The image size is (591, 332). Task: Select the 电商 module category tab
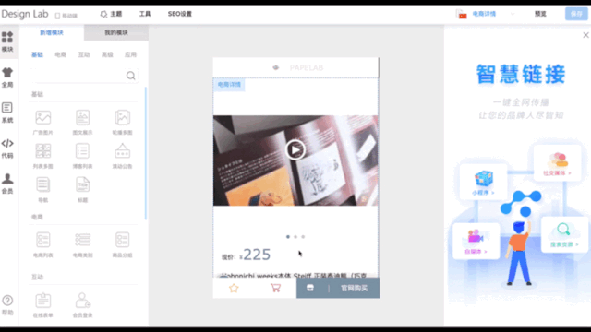tap(60, 54)
